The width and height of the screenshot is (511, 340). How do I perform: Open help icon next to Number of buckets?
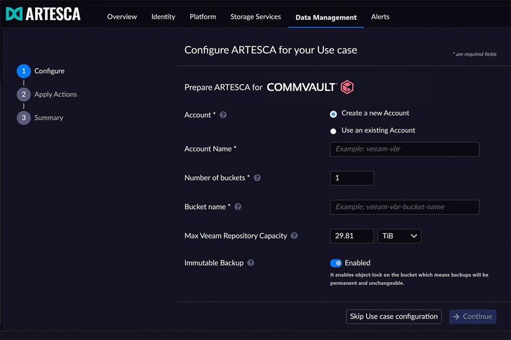point(257,178)
